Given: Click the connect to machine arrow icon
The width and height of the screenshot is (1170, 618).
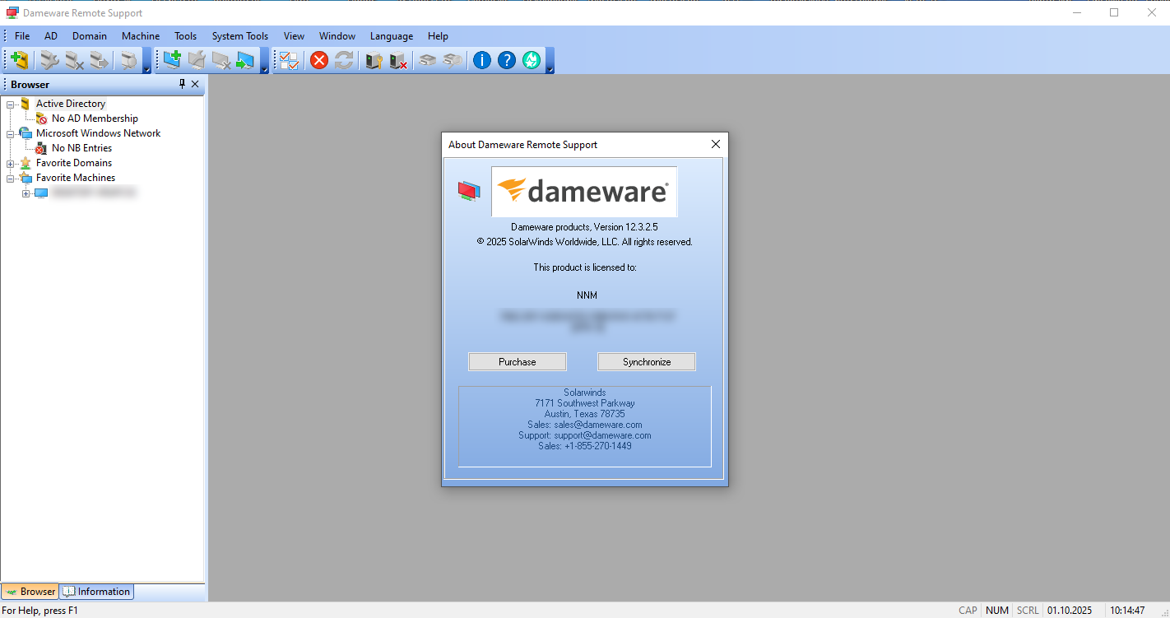Looking at the screenshot, I should (x=245, y=60).
